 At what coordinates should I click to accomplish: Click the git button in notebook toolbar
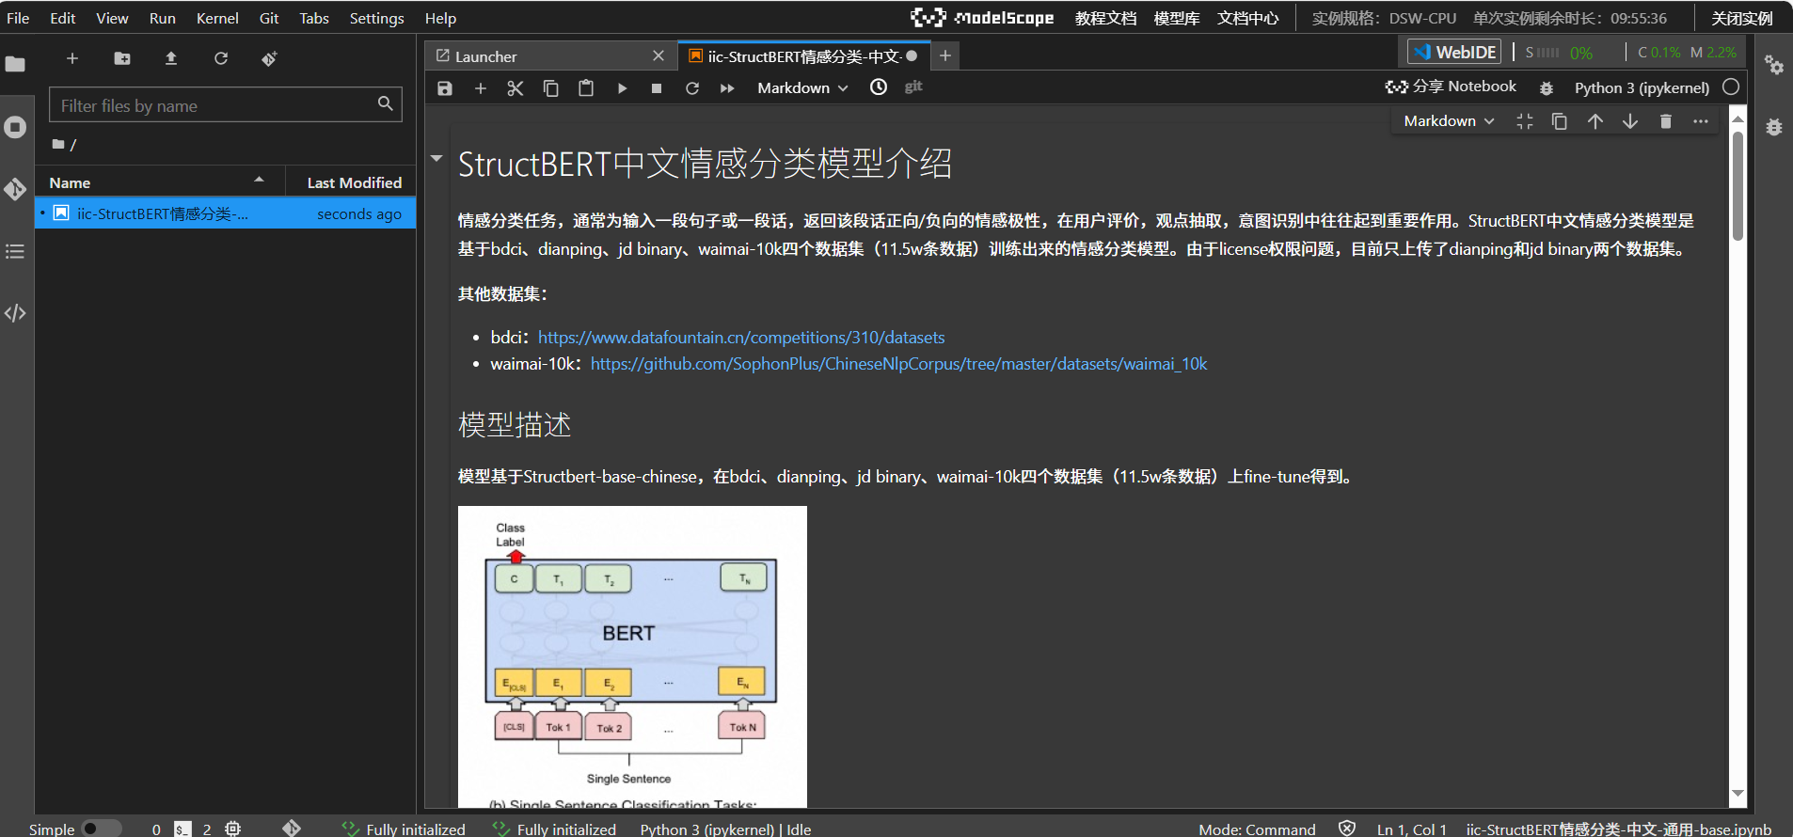[x=913, y=87]
